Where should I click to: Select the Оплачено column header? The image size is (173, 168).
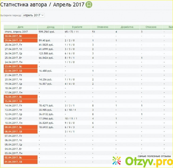click(103, 27)
